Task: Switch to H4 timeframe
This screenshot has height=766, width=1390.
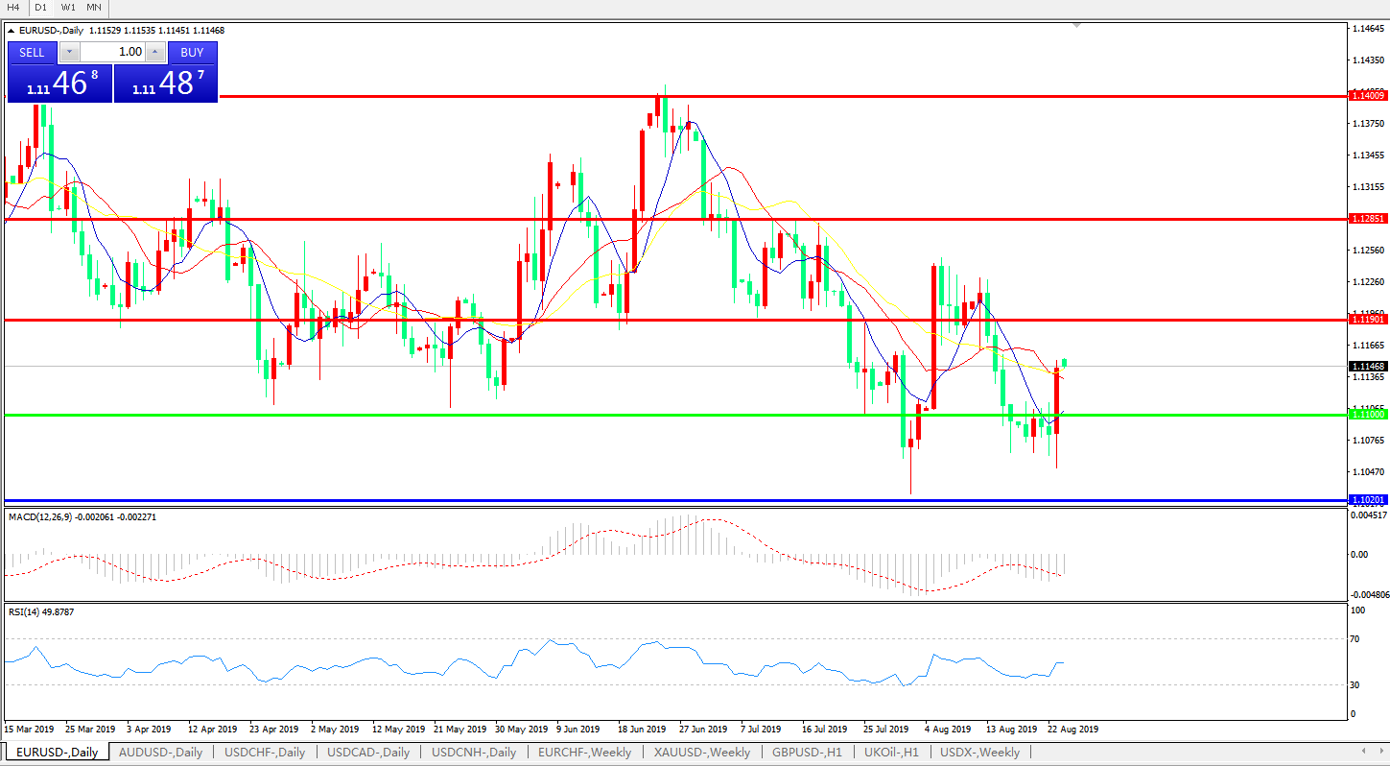Action: pyautogui.click(x=13, y=7)
